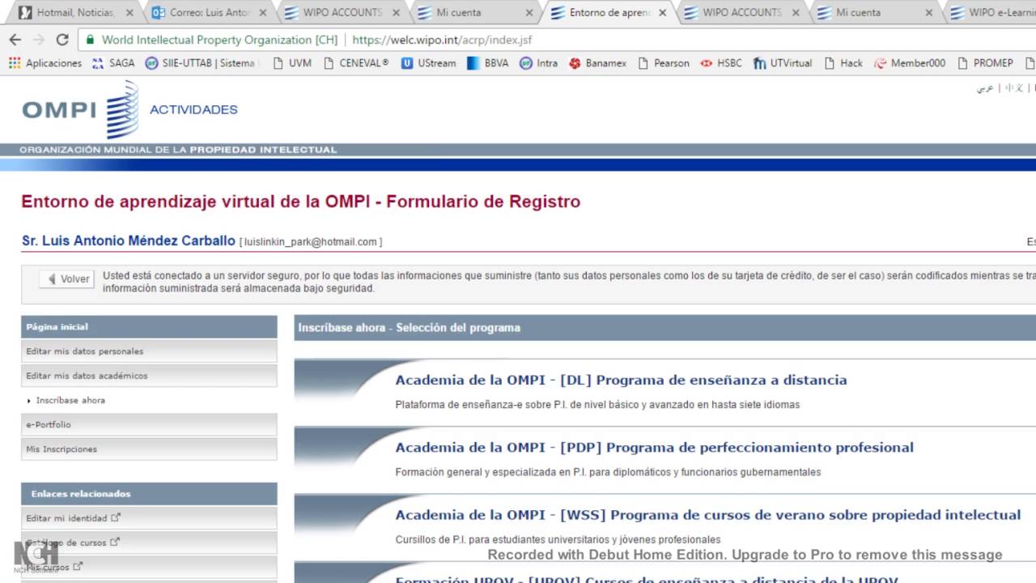Close the Correo: Luis Anton tab
The width and height of the screenshot is (1036, 583).
[x=262, y=13]
